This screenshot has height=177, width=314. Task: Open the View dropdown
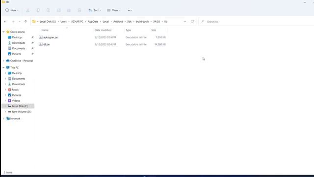point(113,10)
